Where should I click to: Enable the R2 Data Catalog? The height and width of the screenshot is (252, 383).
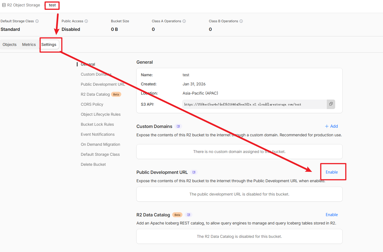pyautogui.click(x=332, y=215)
